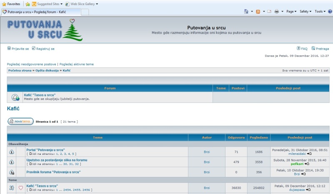Open user profile pefkari

(297, 164)
